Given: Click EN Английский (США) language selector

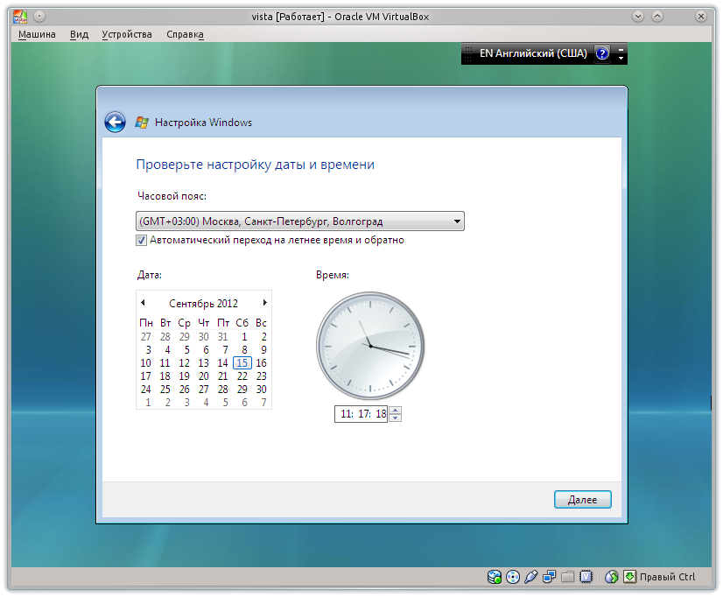Looking at the screenshot, I should pos(525,53).
